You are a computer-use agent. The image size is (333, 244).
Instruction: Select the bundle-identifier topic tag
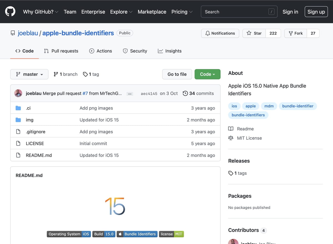tap(298, 106)
